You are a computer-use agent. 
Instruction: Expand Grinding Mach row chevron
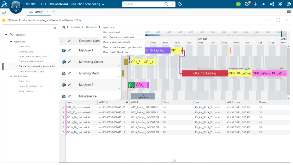coord(119,77)
